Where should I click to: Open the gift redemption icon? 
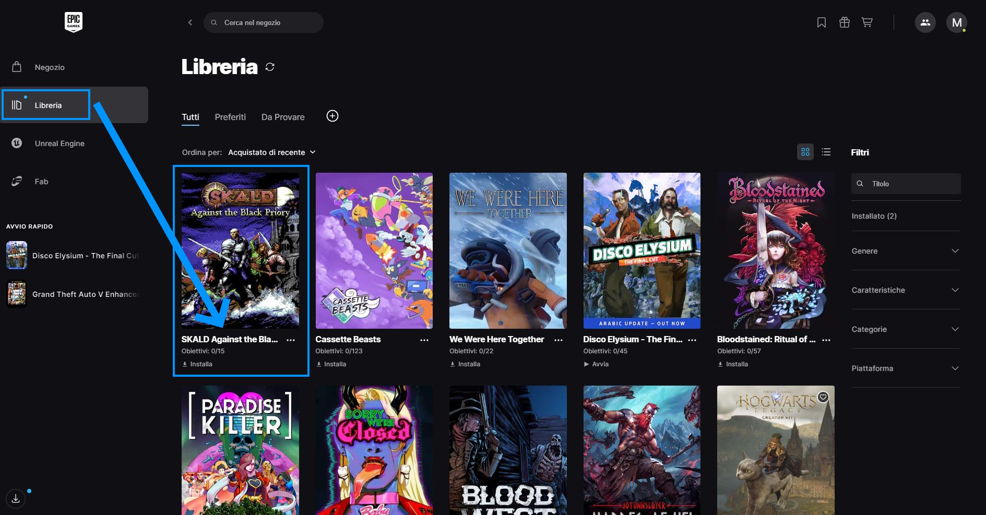[844, 22]
